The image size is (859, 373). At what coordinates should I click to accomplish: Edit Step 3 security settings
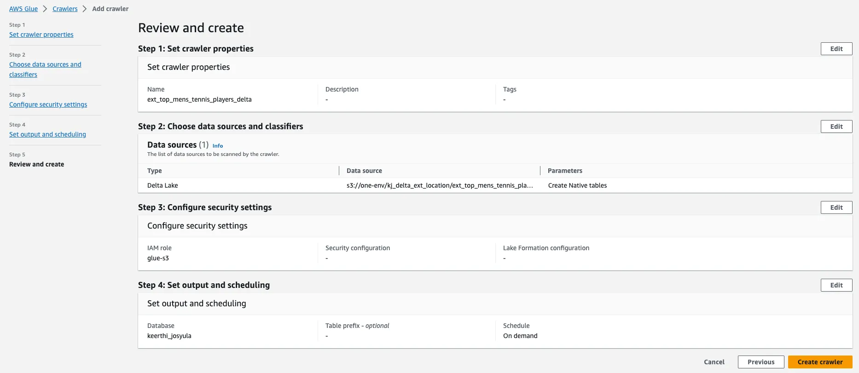pos(836,207)
